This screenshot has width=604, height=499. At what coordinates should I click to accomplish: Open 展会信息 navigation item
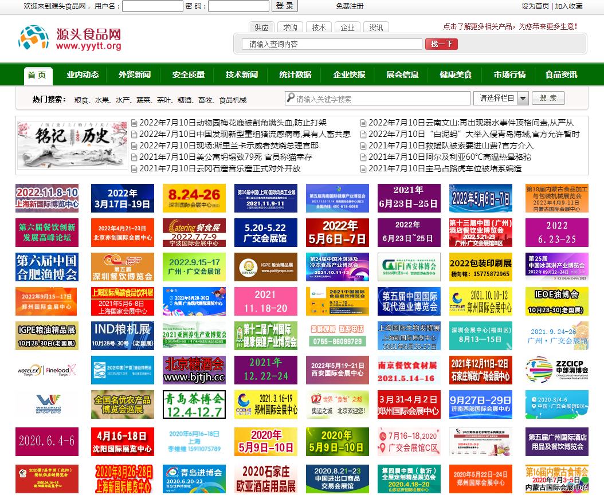pos(402,74)
